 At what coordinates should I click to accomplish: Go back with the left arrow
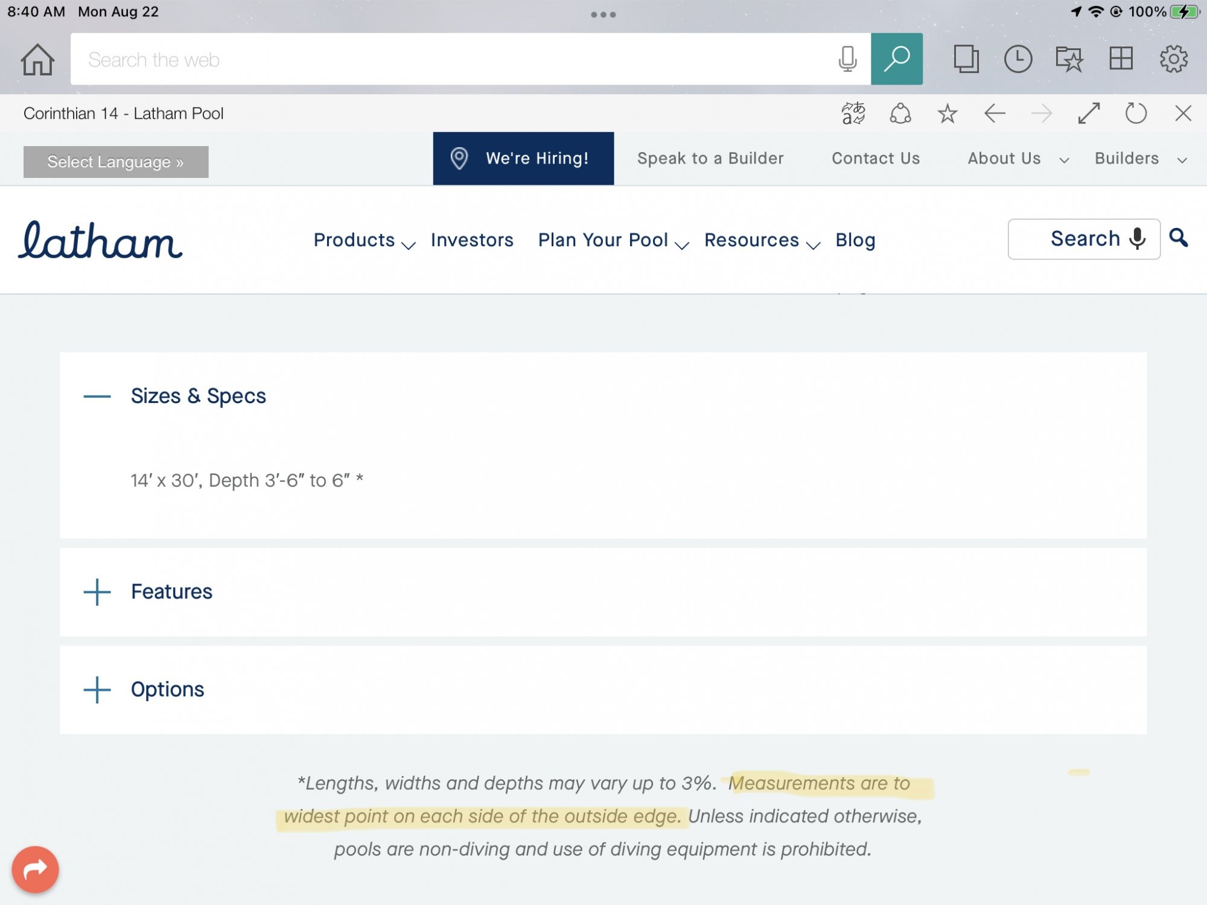(x=995, y=113)
